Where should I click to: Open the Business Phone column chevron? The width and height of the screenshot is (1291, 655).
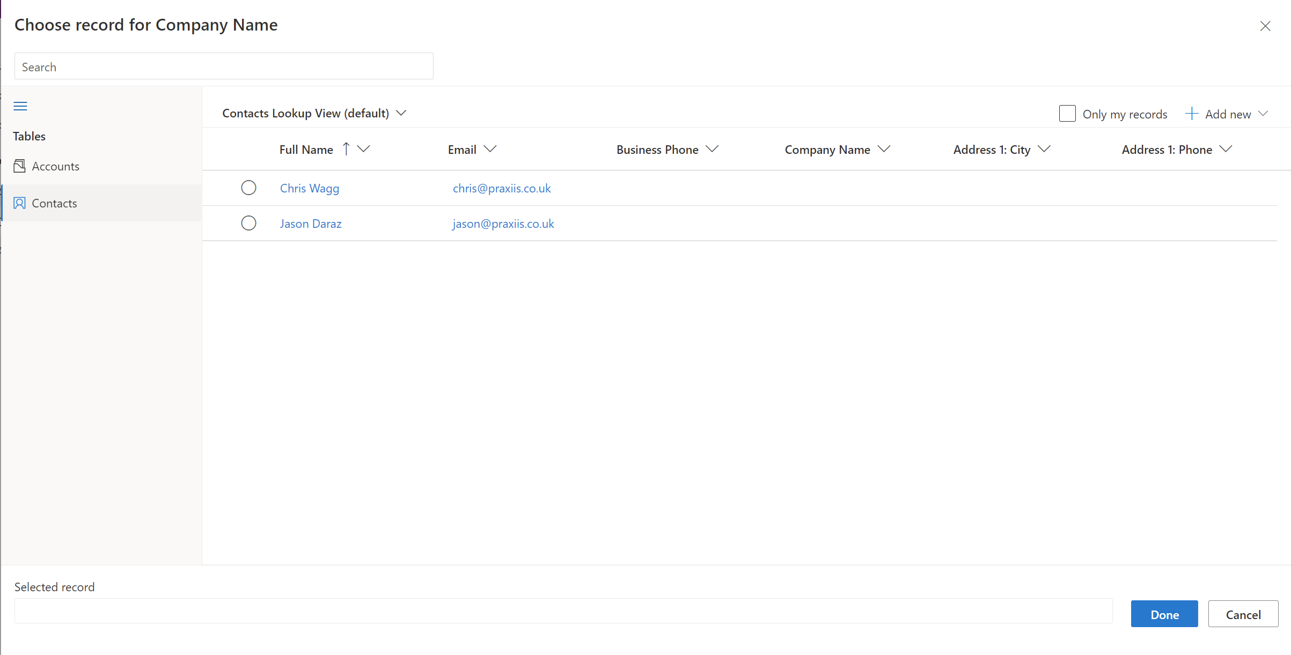[712, 149]
